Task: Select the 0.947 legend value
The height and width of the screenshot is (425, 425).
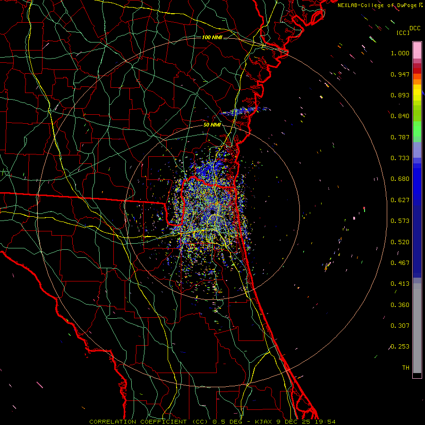Action: (400, 74)
